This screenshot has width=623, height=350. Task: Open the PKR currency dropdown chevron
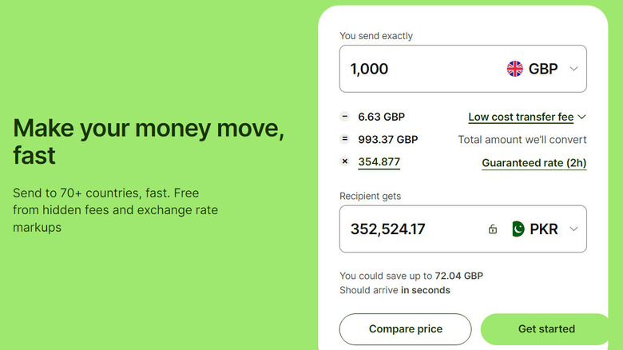tap(573, 229)
